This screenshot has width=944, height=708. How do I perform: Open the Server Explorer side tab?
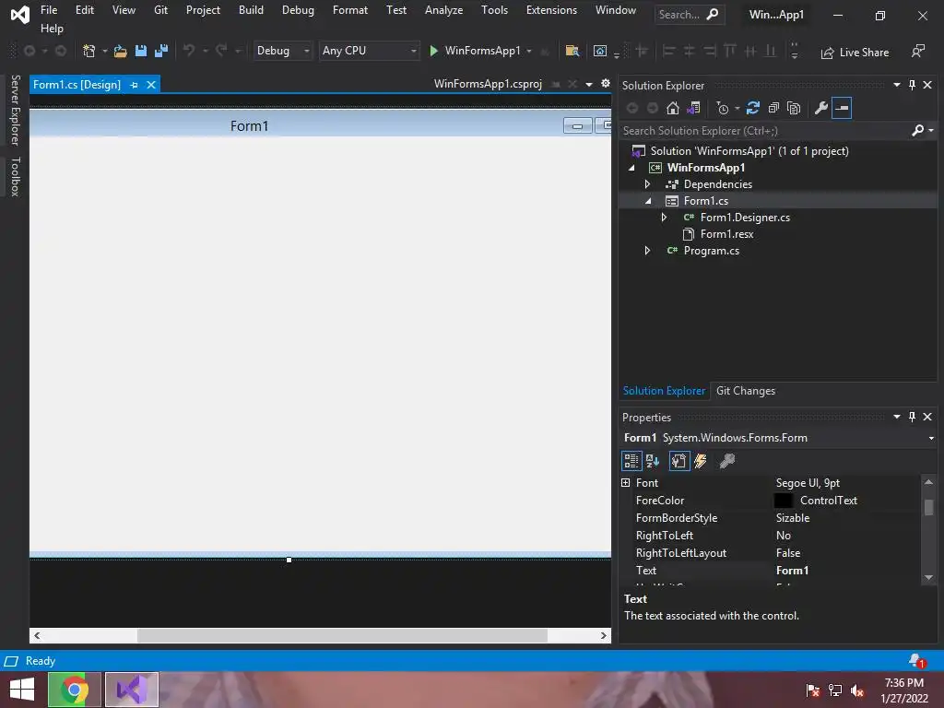click(16, 110)
